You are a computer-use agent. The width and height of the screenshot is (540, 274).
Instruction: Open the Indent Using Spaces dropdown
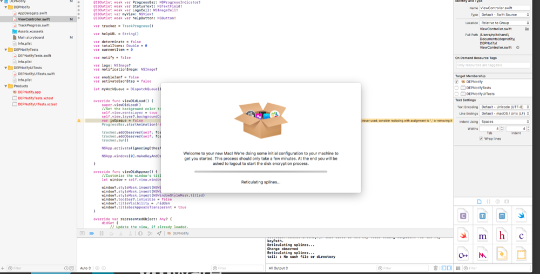tap(504, 122)
